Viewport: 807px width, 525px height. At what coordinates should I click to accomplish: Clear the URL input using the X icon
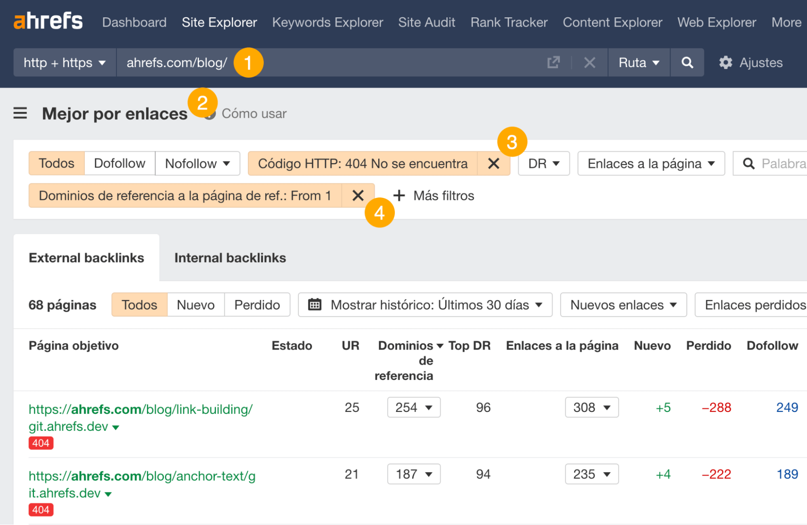[x=589, y=62]
